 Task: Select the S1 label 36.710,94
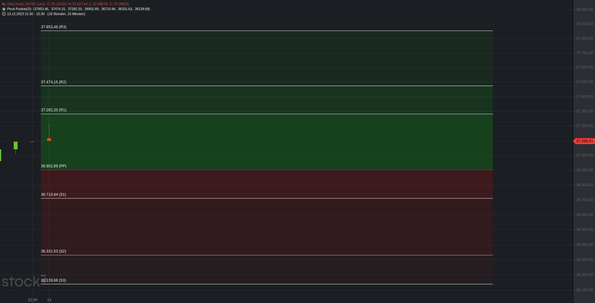pos(53,195)
